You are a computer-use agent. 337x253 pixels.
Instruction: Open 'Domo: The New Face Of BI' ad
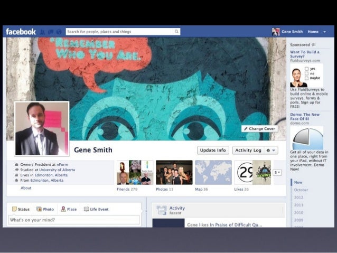305,117
